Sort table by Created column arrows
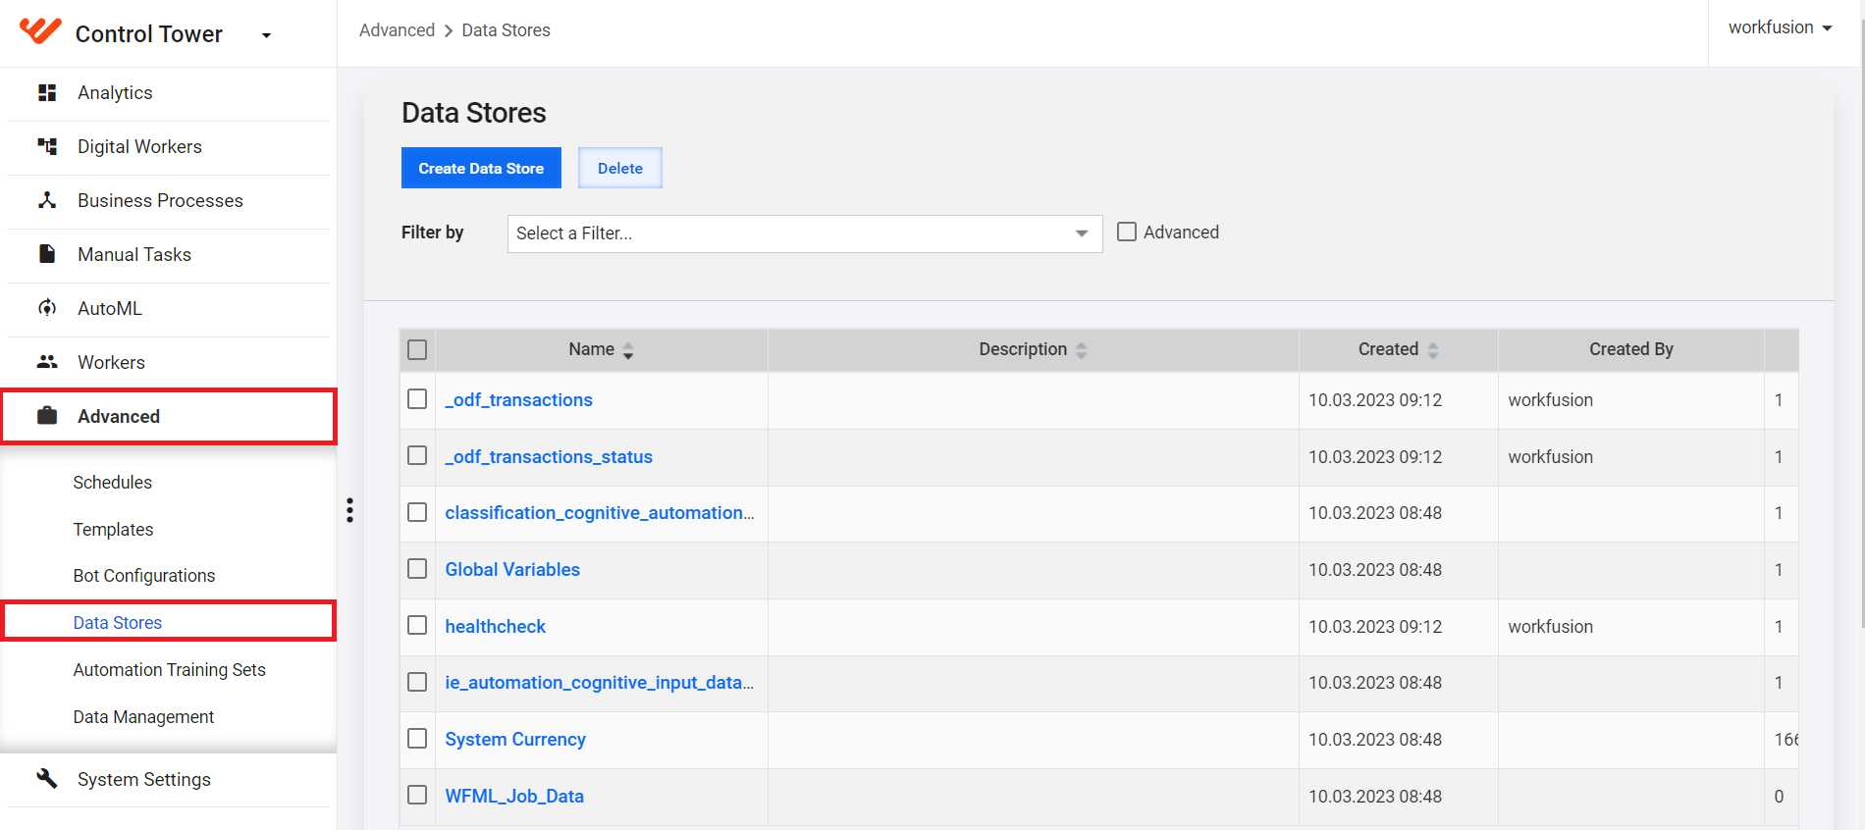 pos(1432,350)
